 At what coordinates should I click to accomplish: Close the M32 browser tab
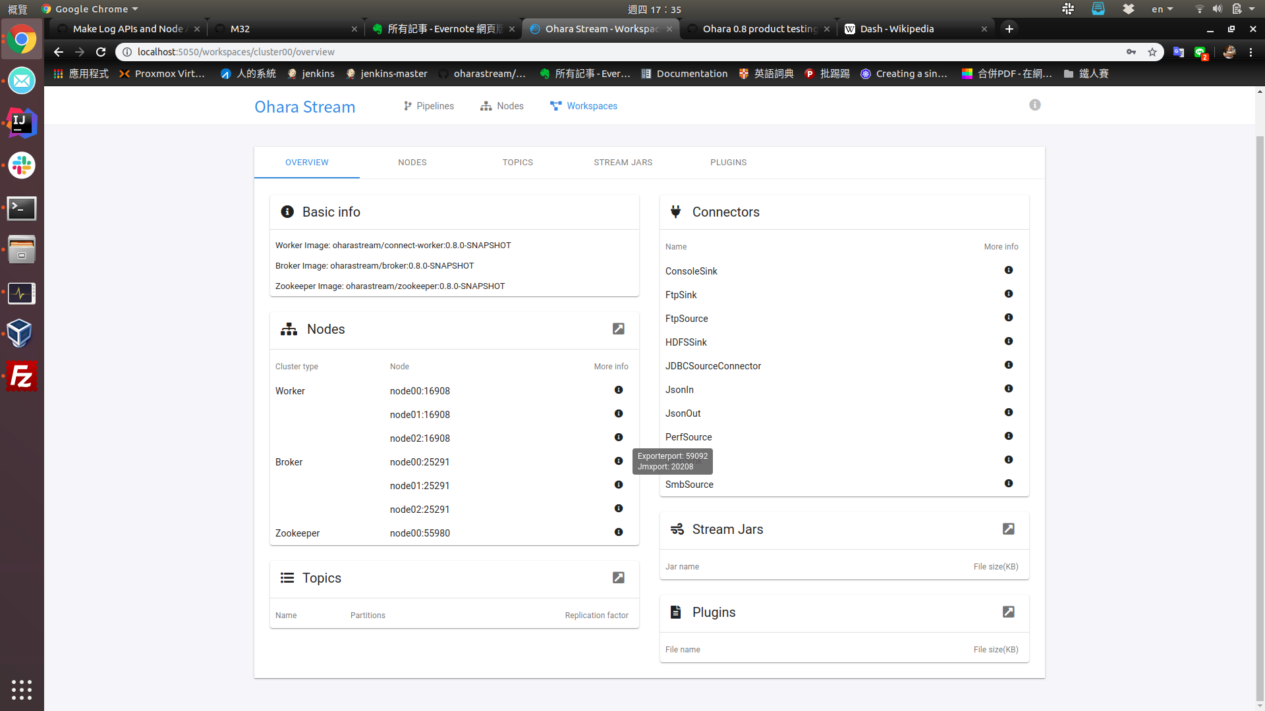point(354,29)
